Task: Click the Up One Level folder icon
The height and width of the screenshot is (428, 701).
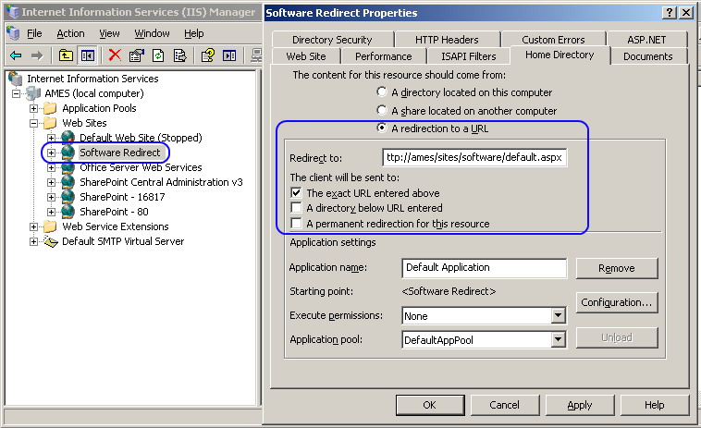Action: [x=66, y=55]
